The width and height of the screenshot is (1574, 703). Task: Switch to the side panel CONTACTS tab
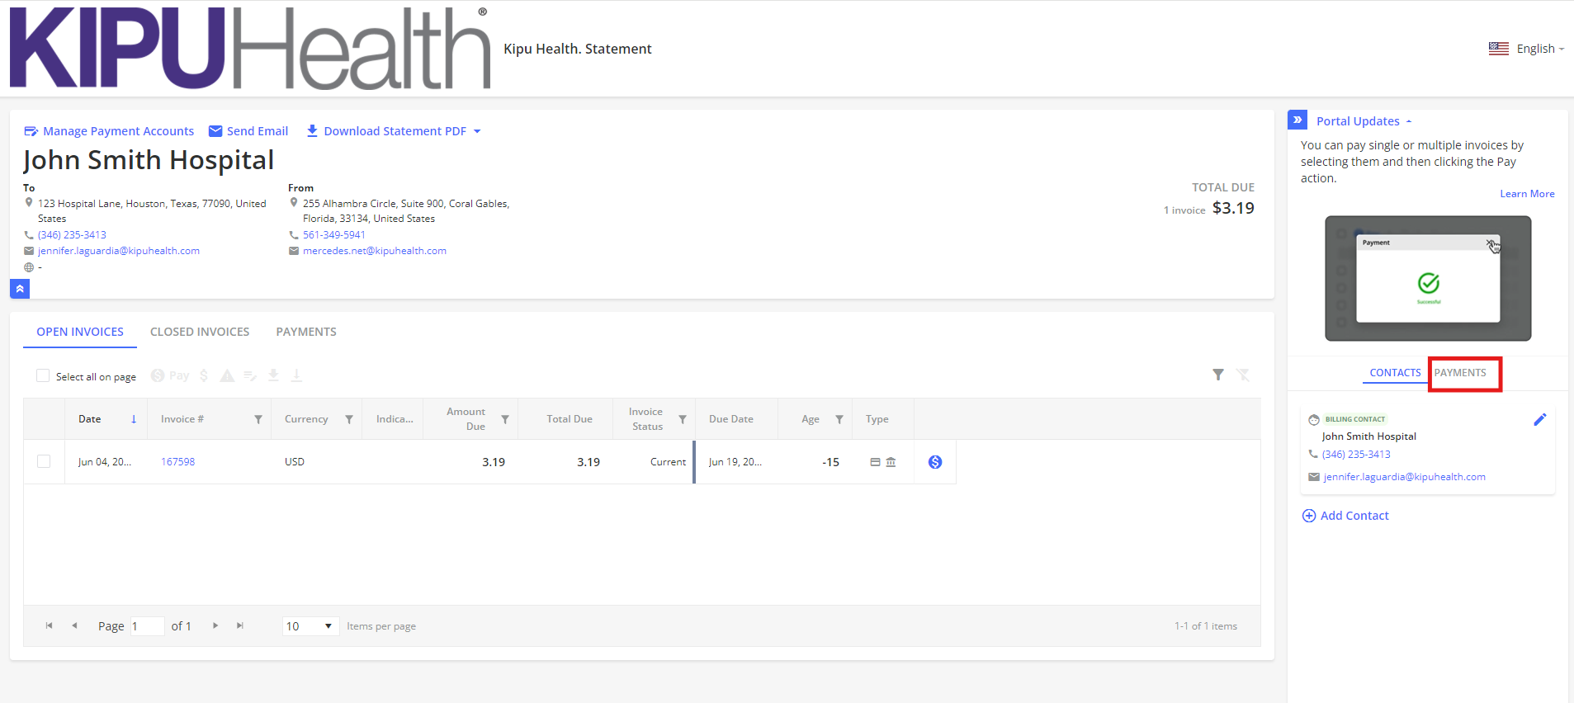(1395, 373)
